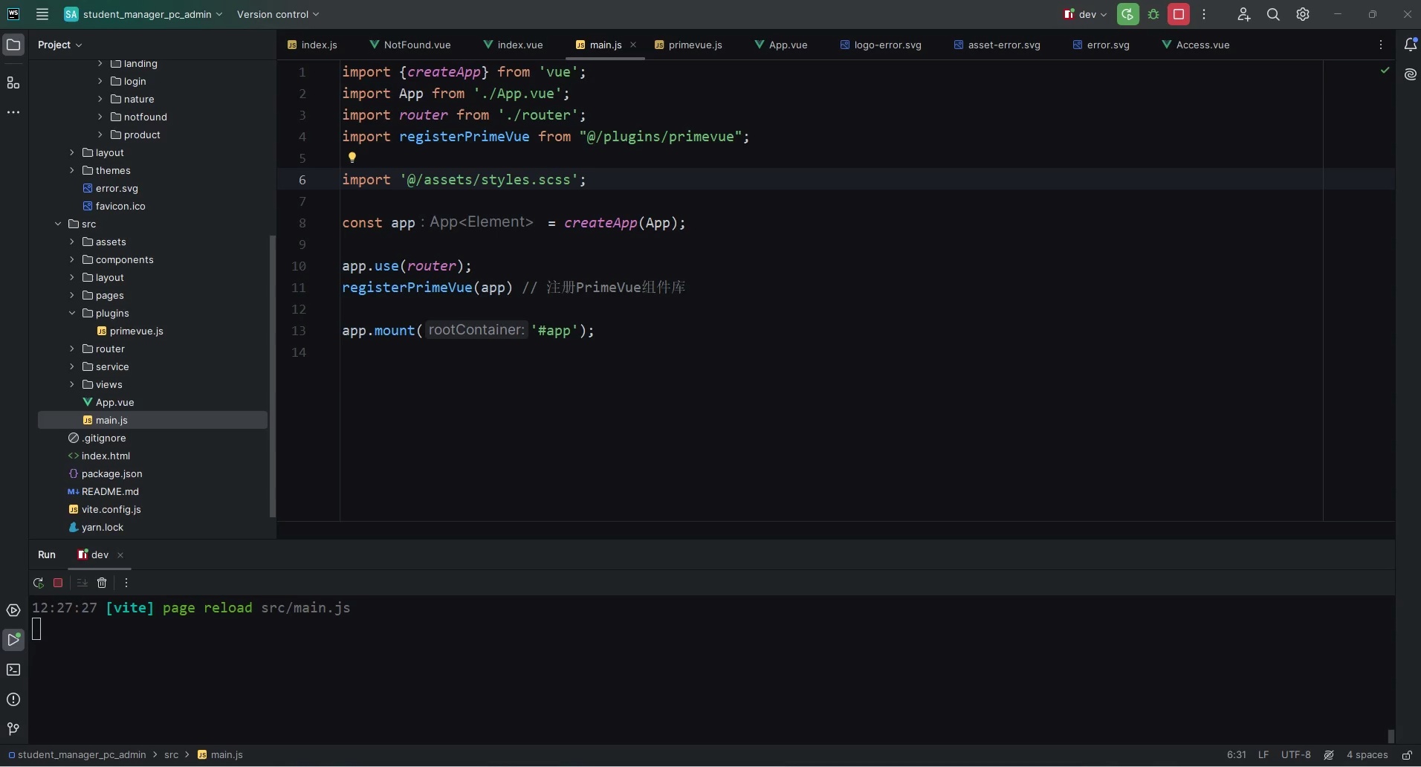1421x767 pixels.
Task: Open the Git version control tool window
Action: [13, 729]
